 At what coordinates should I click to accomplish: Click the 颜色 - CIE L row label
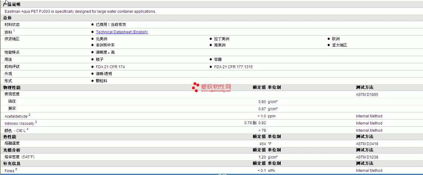point(16,130)
